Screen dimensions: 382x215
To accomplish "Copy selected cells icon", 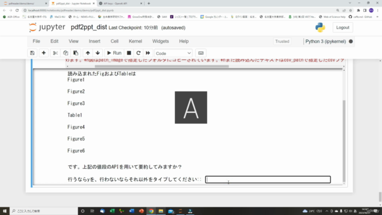I will point(66,53).
